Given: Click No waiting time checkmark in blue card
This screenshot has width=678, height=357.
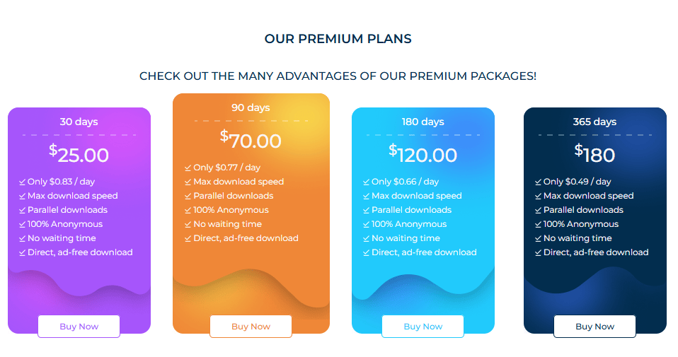Looking at the screenshot, I should pos(367,238).
